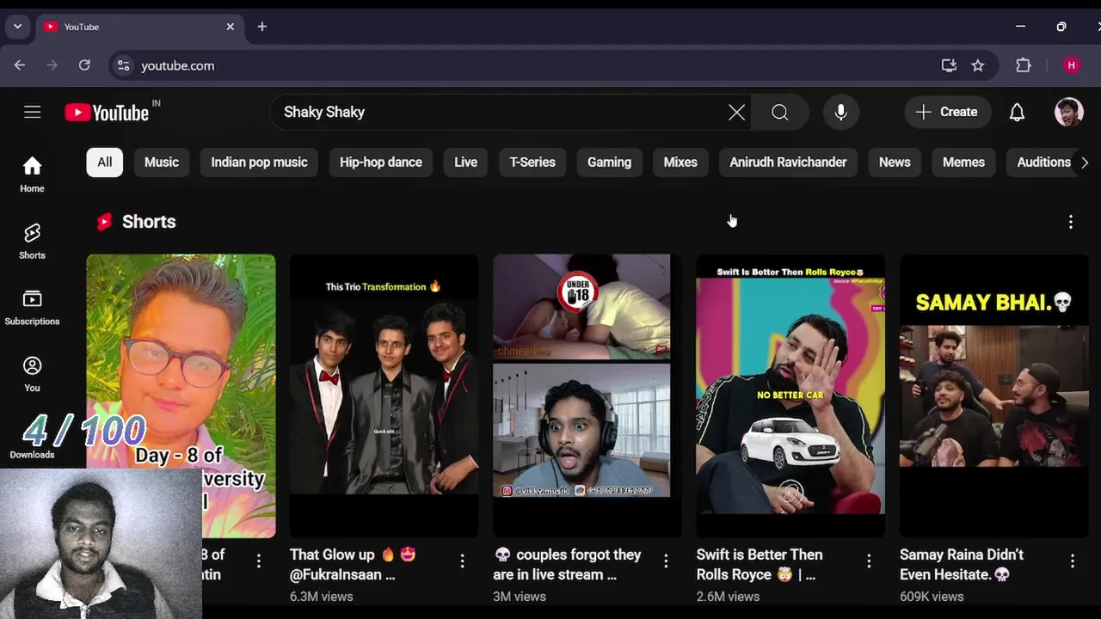The image size is (1101, 619).
Task: Open options for the 'Day - 8' short
Action: pyautogui.click(x=258, y=561)
